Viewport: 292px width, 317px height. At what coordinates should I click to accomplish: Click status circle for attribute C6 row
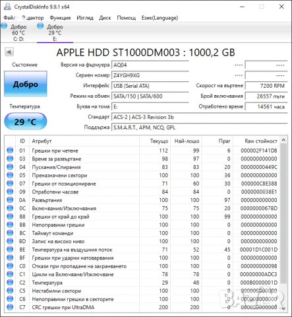10,299
